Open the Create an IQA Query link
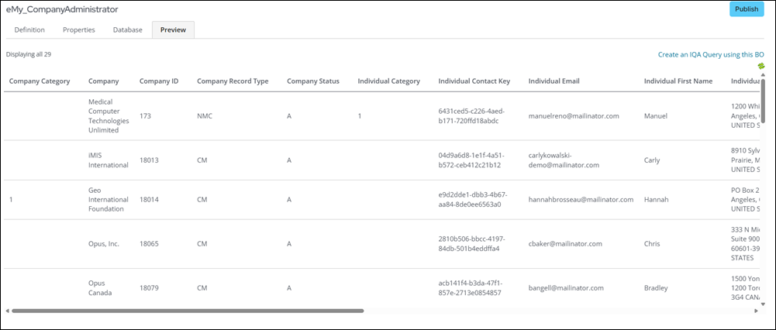This screenshot has height=330, width=776. click(711, 55)
